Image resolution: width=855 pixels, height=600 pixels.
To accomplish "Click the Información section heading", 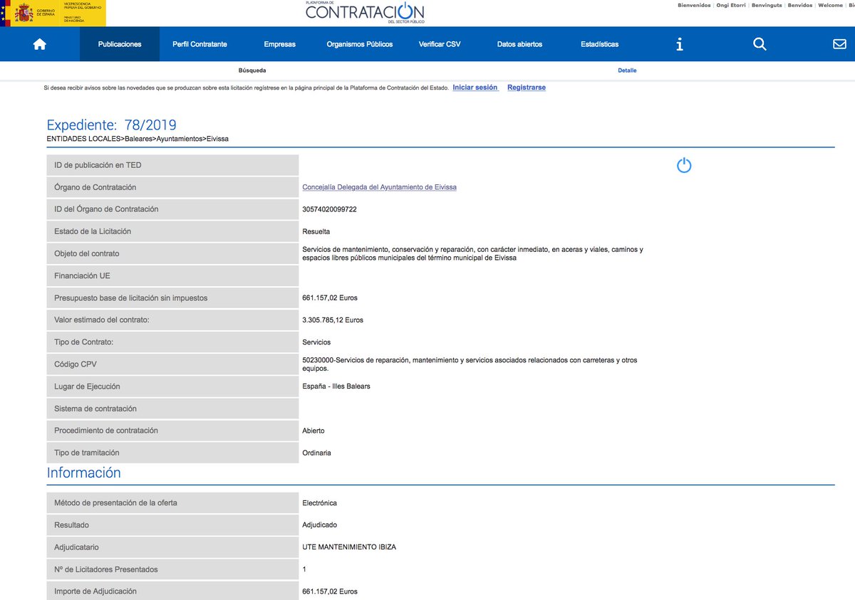I will coord(84,473).
